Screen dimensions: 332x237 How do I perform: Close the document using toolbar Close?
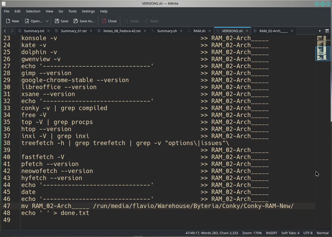click(109, 21)
